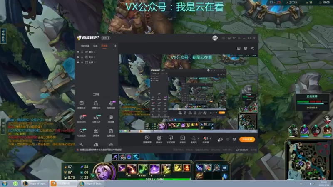
Task: Open the skin shirt icon in title bar
Action: (x=234, y=38)
